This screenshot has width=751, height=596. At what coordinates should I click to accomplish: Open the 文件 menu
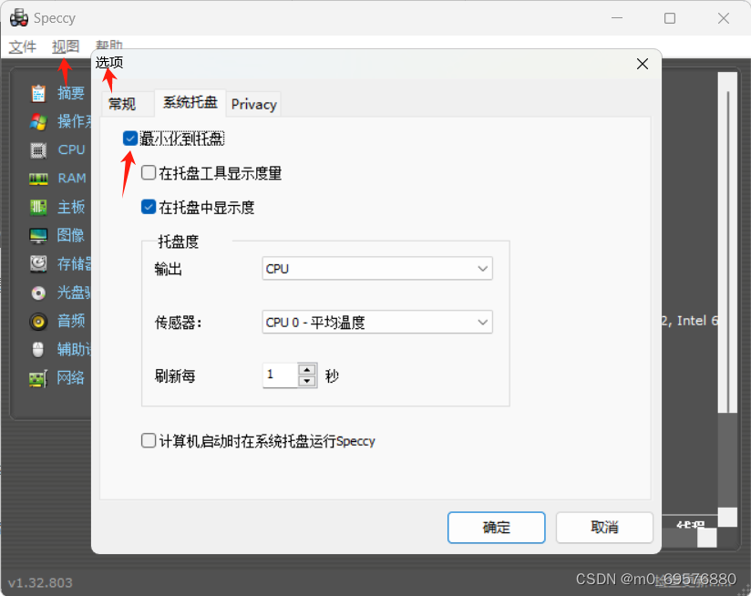(x=23, y=46)
